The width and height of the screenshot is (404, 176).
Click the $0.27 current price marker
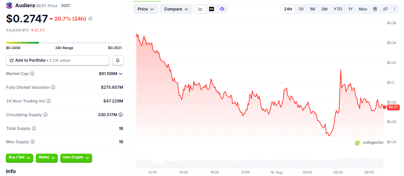pos(394,107)
